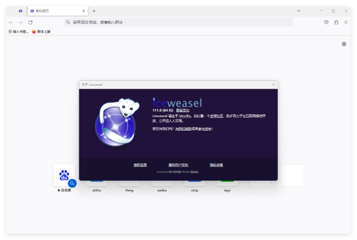Open the 最终用户权利 link
The width and height of the screenshot is (357, 240).
point(178,165)
